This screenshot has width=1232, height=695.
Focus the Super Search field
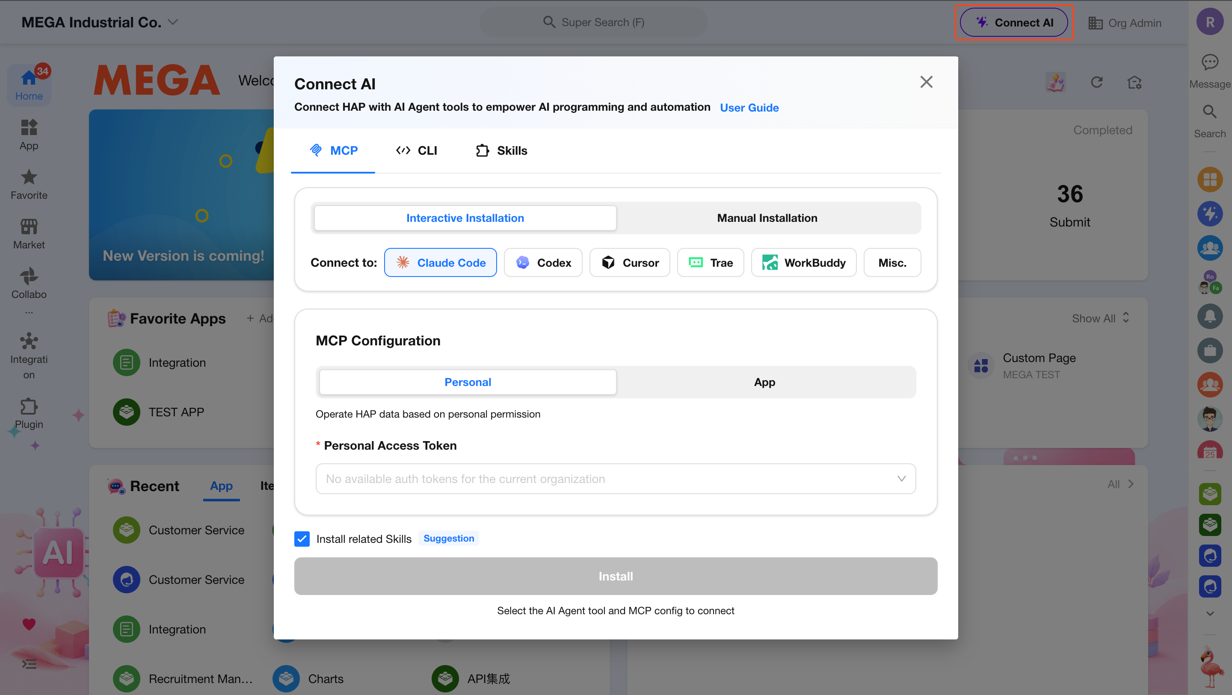pyautogui.click(x=593, y=22)
